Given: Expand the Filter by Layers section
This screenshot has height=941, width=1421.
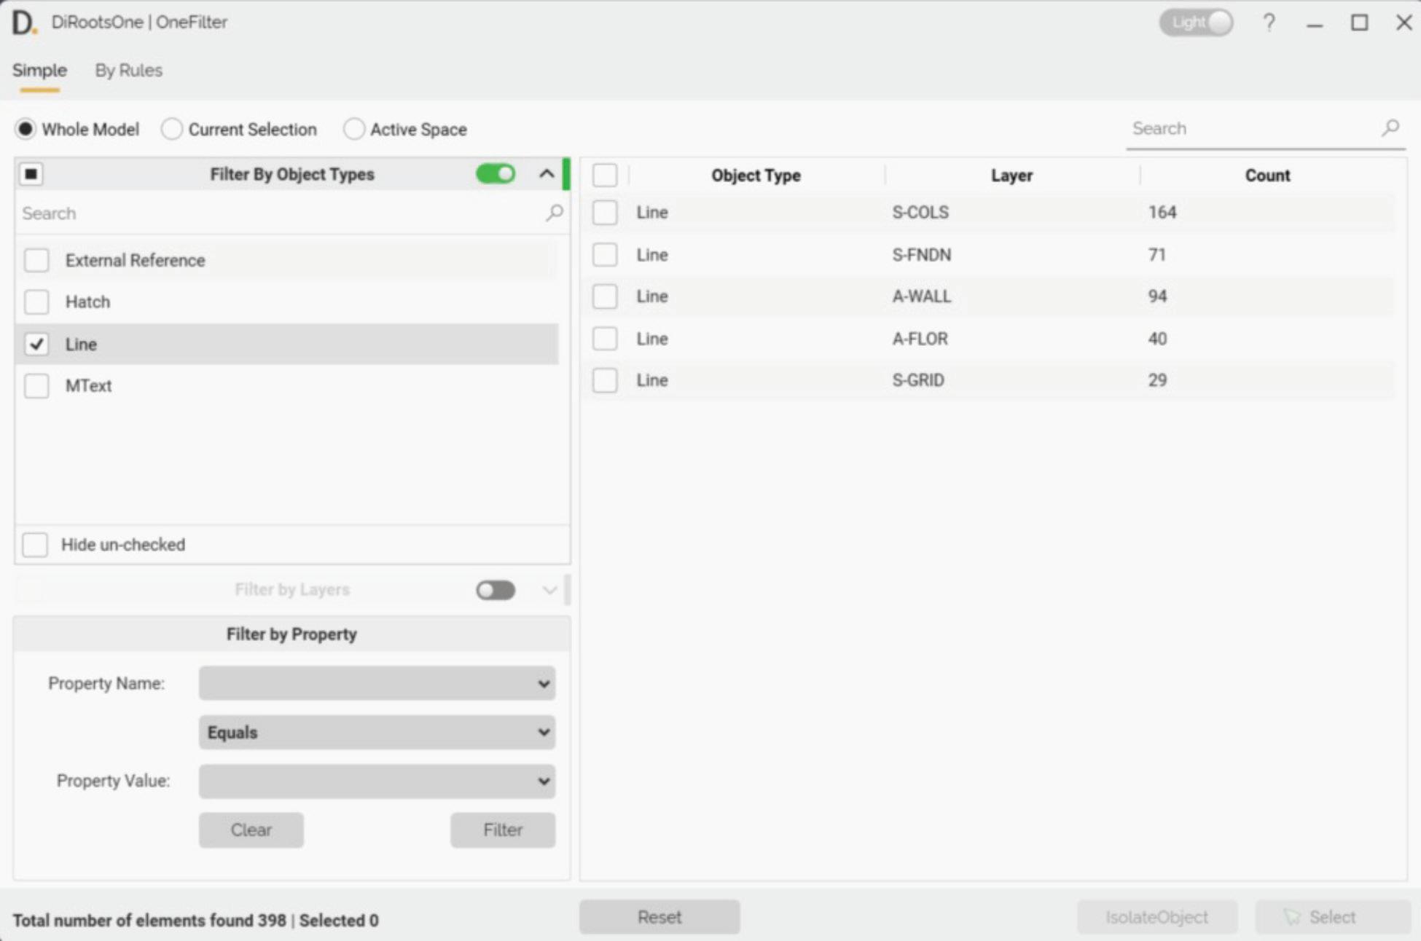Looking at the screenshot, I should [x=549, y=590].
